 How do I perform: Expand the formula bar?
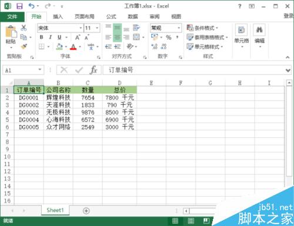point(288,70)
